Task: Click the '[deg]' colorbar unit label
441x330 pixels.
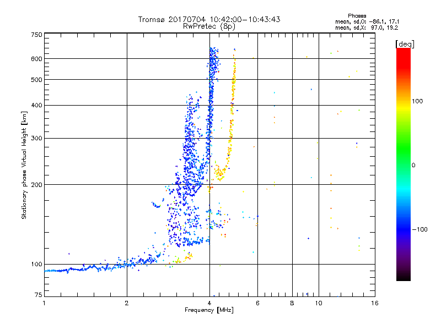Action: pyautogui.click(x=405, y=44)
